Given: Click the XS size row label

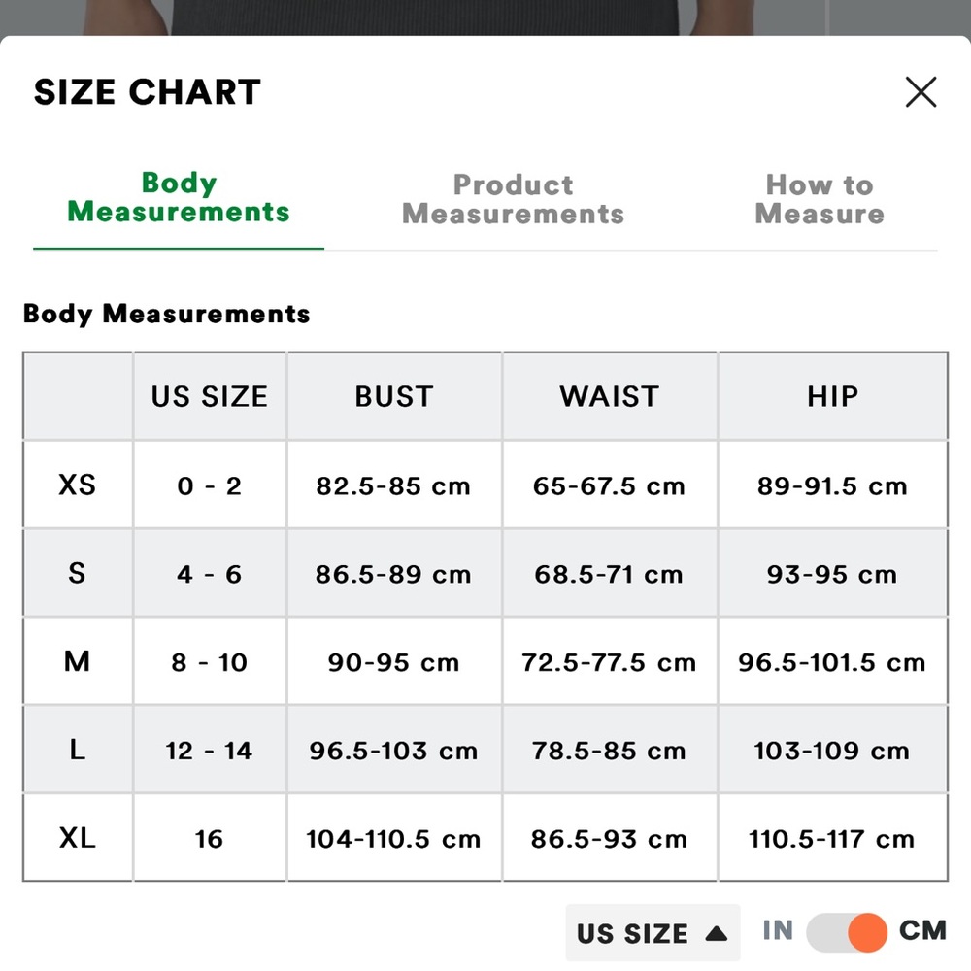Looking at the screenshot, I should pyautogui.click(x=78, y=485).
